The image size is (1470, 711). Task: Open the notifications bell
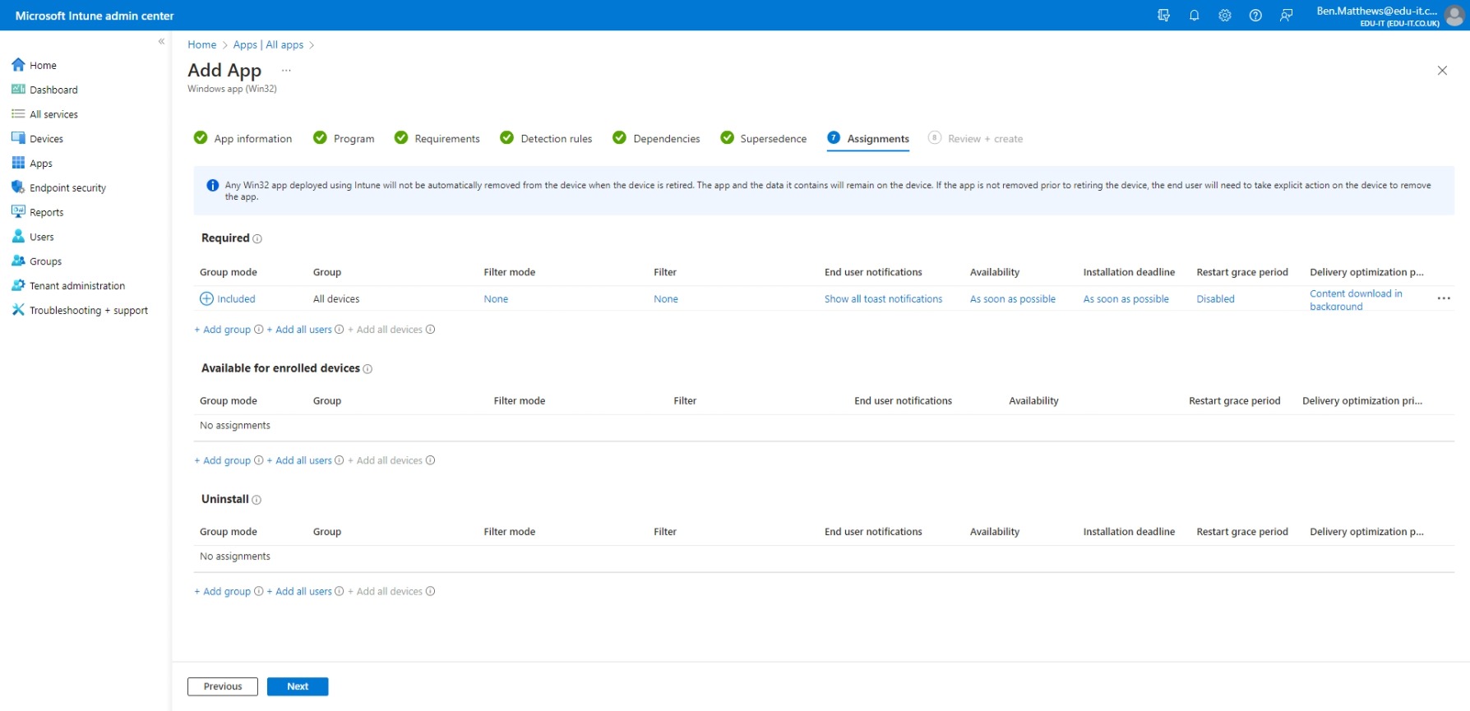(x=1194, y=15)
